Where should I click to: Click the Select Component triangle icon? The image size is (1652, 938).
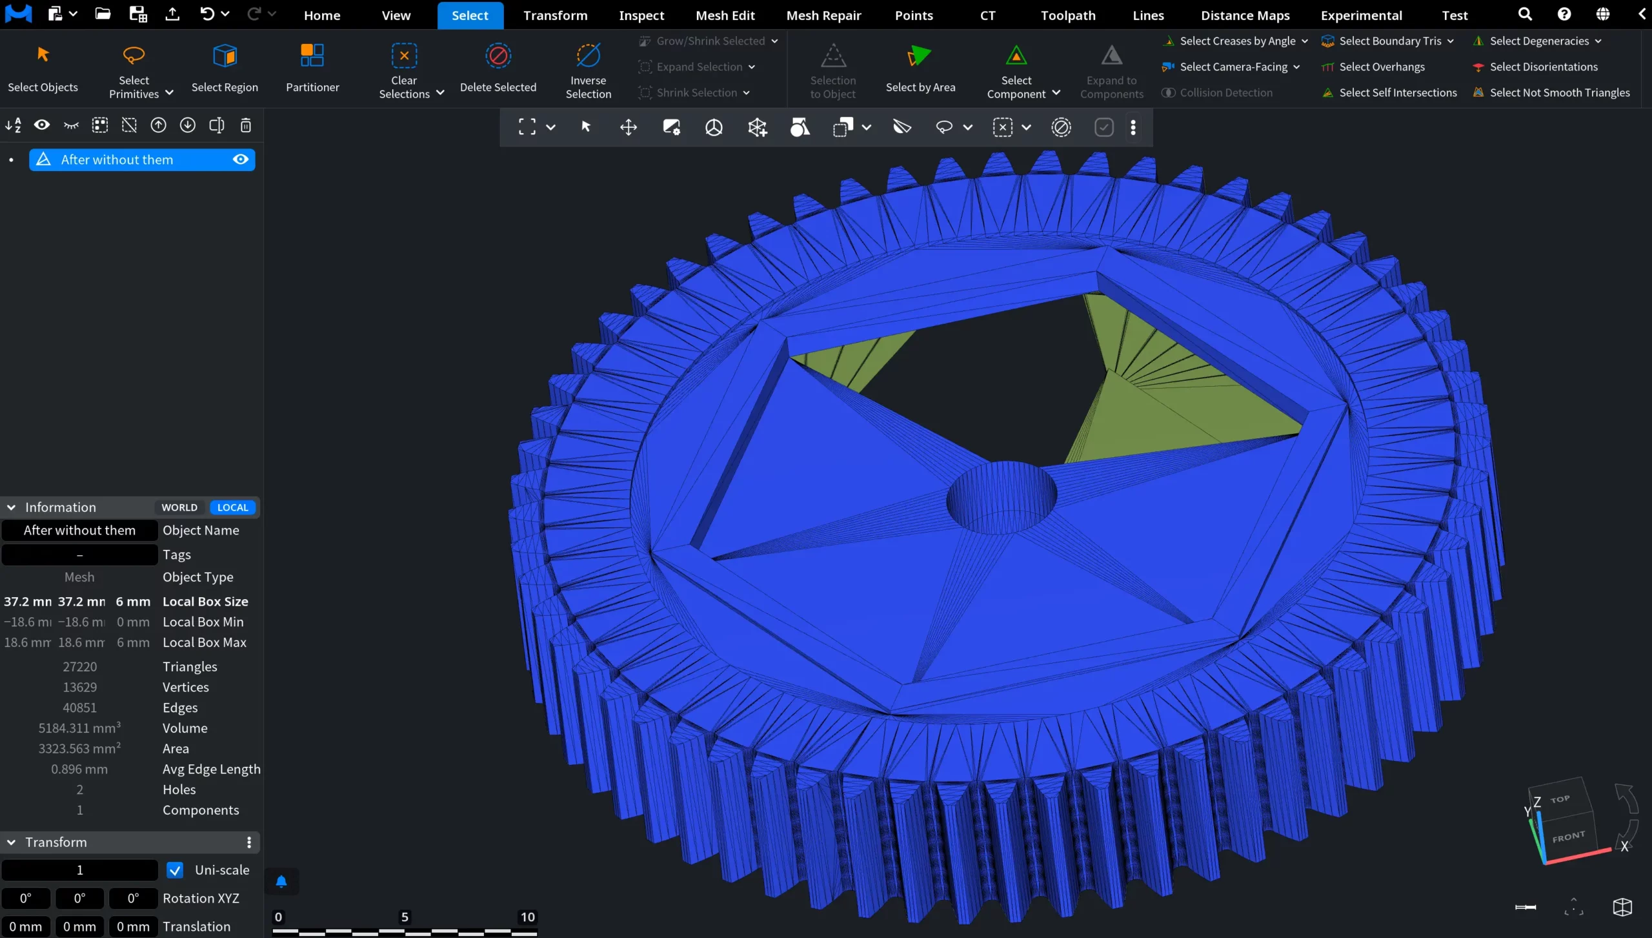1016,56
